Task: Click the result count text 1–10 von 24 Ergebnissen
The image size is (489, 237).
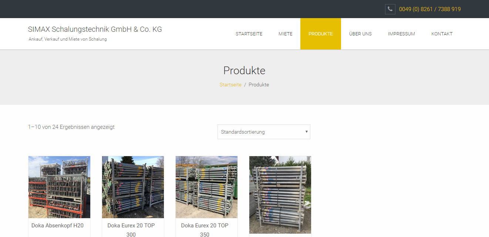Action: (71, 127)
